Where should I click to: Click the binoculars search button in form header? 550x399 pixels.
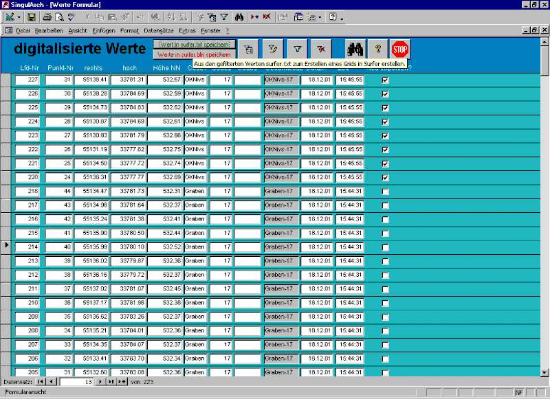click(x=355, y=49)
